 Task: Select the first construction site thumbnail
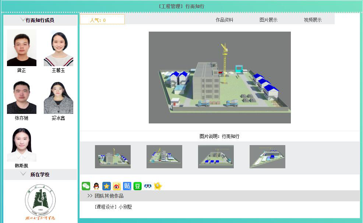point(113,157)
